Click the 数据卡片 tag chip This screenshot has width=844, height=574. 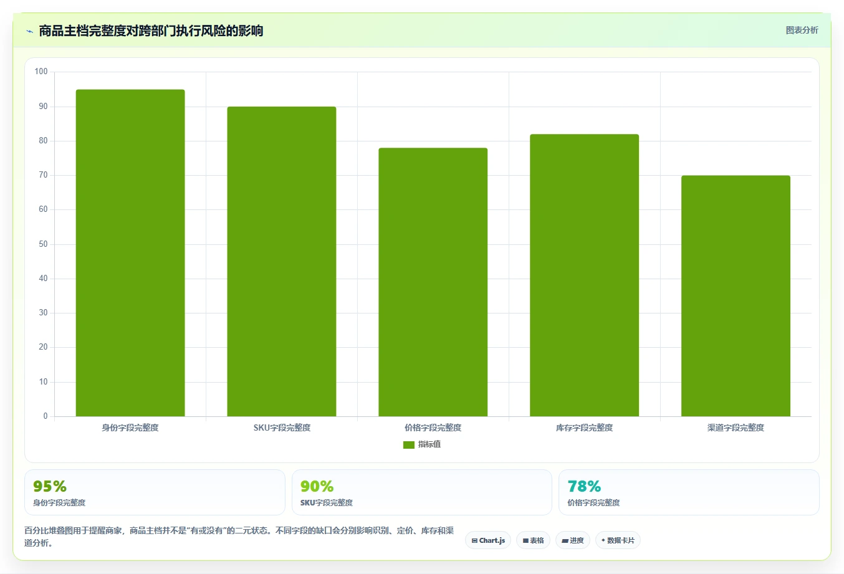tap(618, 540)
